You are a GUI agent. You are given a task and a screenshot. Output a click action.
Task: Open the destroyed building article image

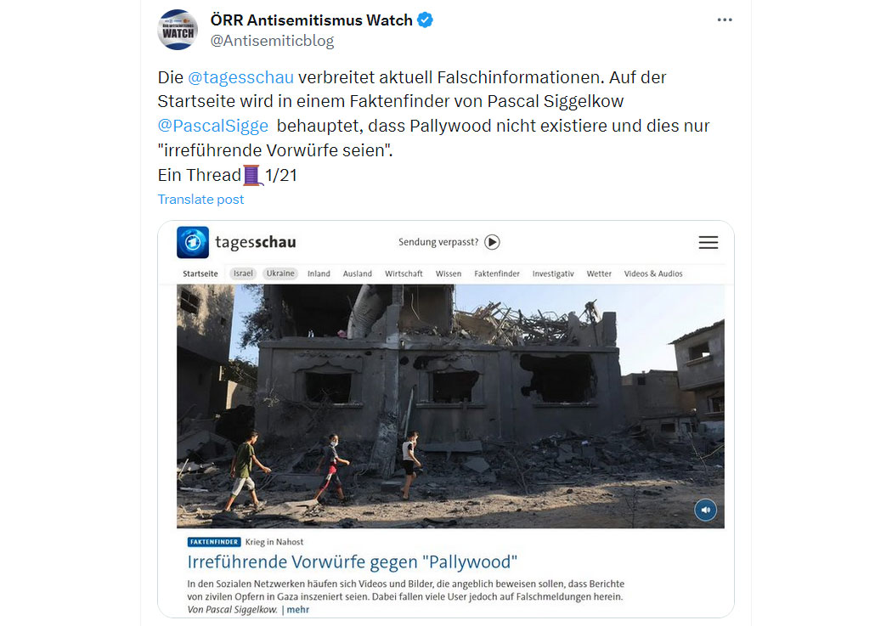point(450,407)
